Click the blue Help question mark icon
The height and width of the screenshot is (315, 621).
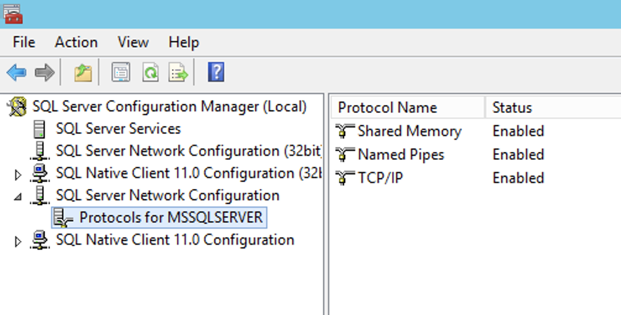(216, 73)
